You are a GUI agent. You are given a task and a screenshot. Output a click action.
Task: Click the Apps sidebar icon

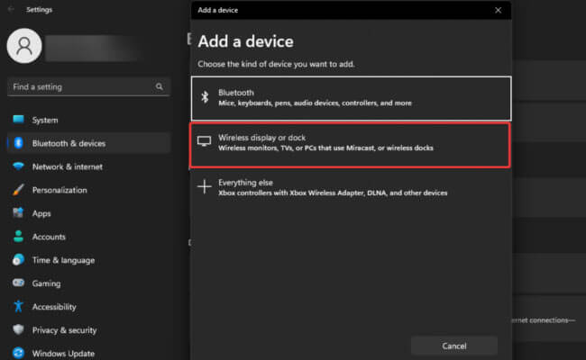click(18, 213)
